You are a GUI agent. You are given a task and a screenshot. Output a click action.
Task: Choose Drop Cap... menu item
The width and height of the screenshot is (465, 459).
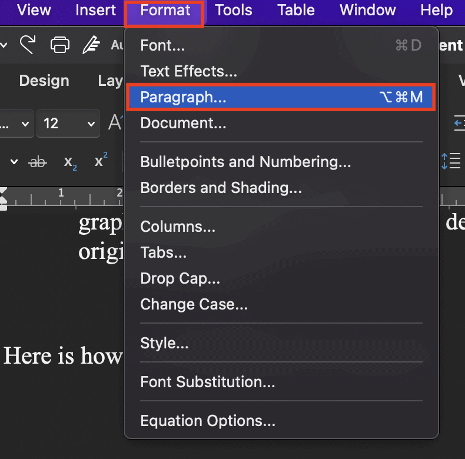pos(281,278)
